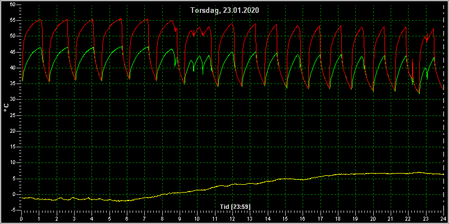Select hour 21 on the time axis
This screenshot has height=224, width=449.
click(391, 218)
